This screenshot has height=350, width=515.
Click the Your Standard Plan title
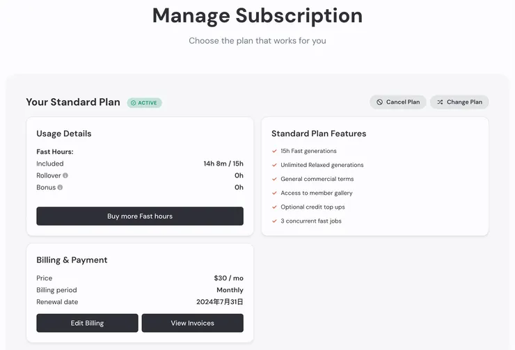(x=73, y=102)
